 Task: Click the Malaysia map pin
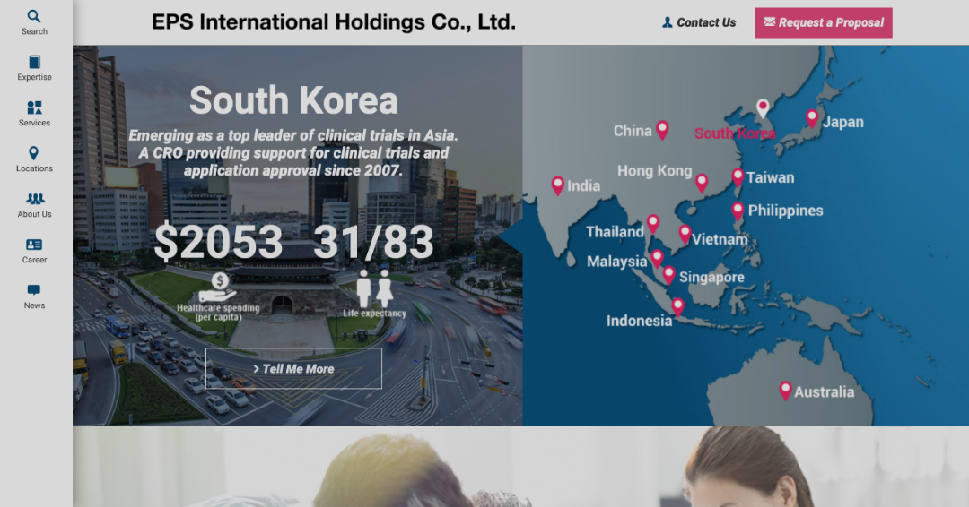pyautogui.click(x=657, y=258)
